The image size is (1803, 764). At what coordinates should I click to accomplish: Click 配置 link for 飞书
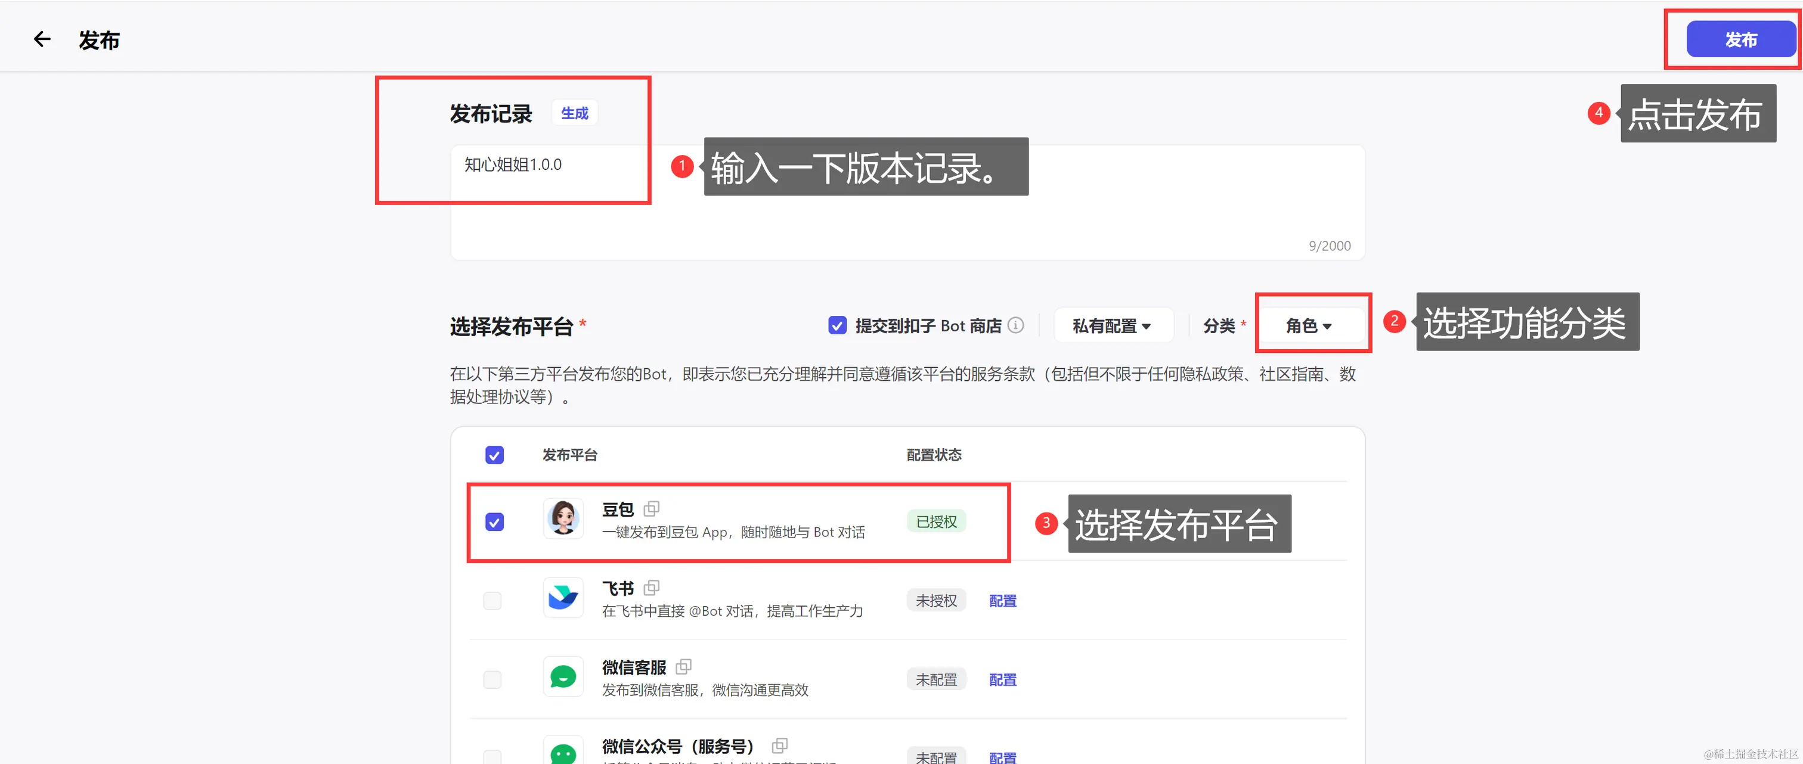pos(1002,601)
